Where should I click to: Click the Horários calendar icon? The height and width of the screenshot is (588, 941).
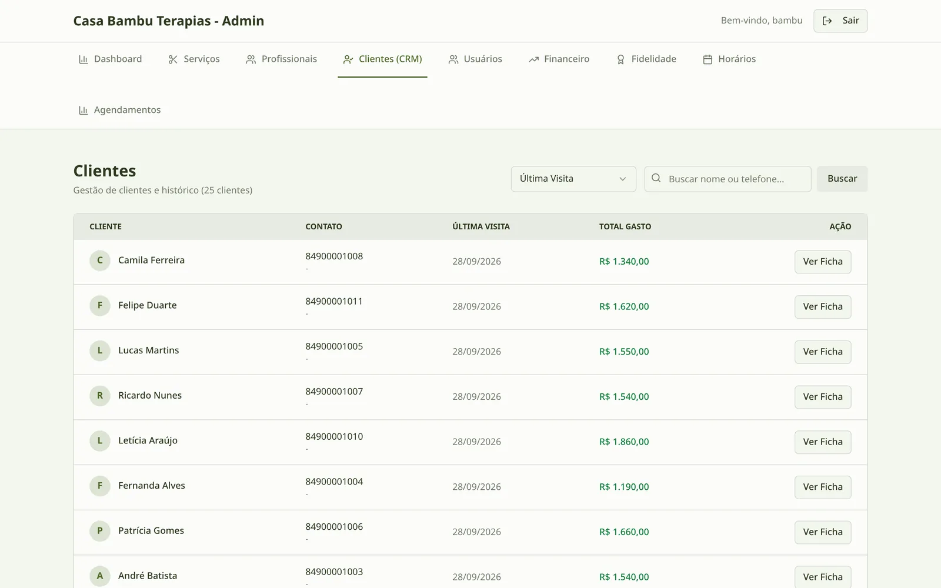[708, 59]
